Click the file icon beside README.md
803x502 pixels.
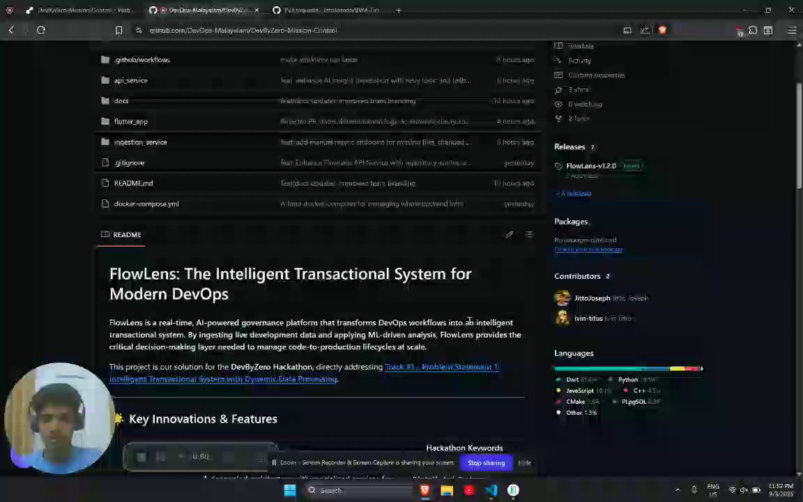pyautogui.click(x=105, y=183)
